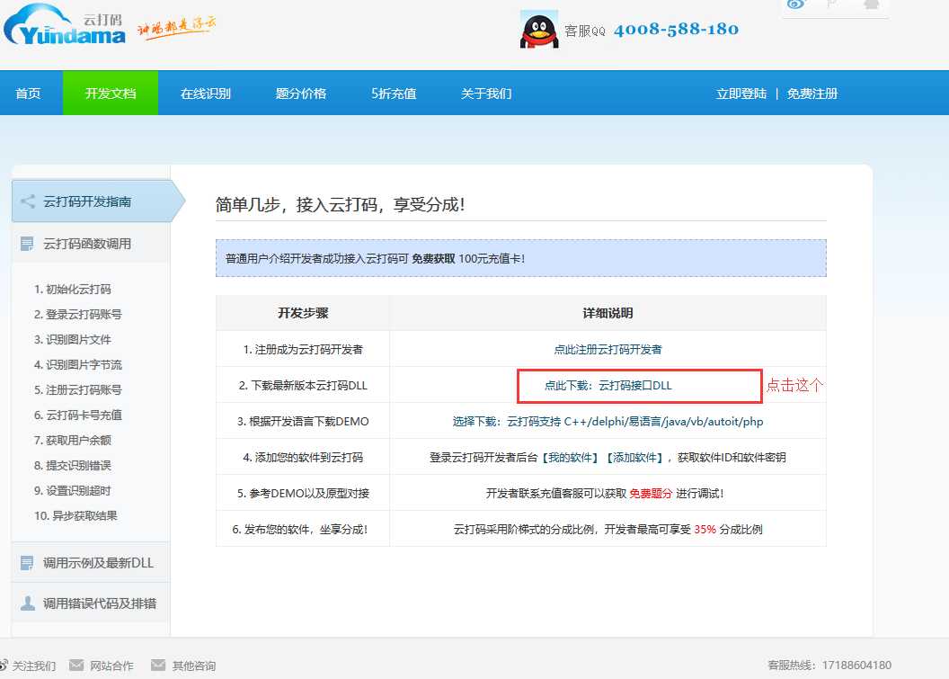Click the mail icon beside 其他咨询

coord(156,665)
